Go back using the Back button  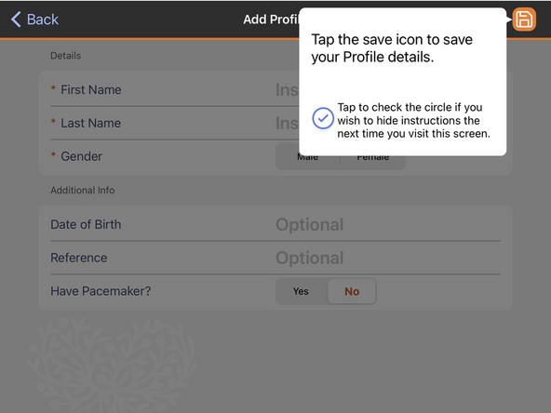[34, 20]
